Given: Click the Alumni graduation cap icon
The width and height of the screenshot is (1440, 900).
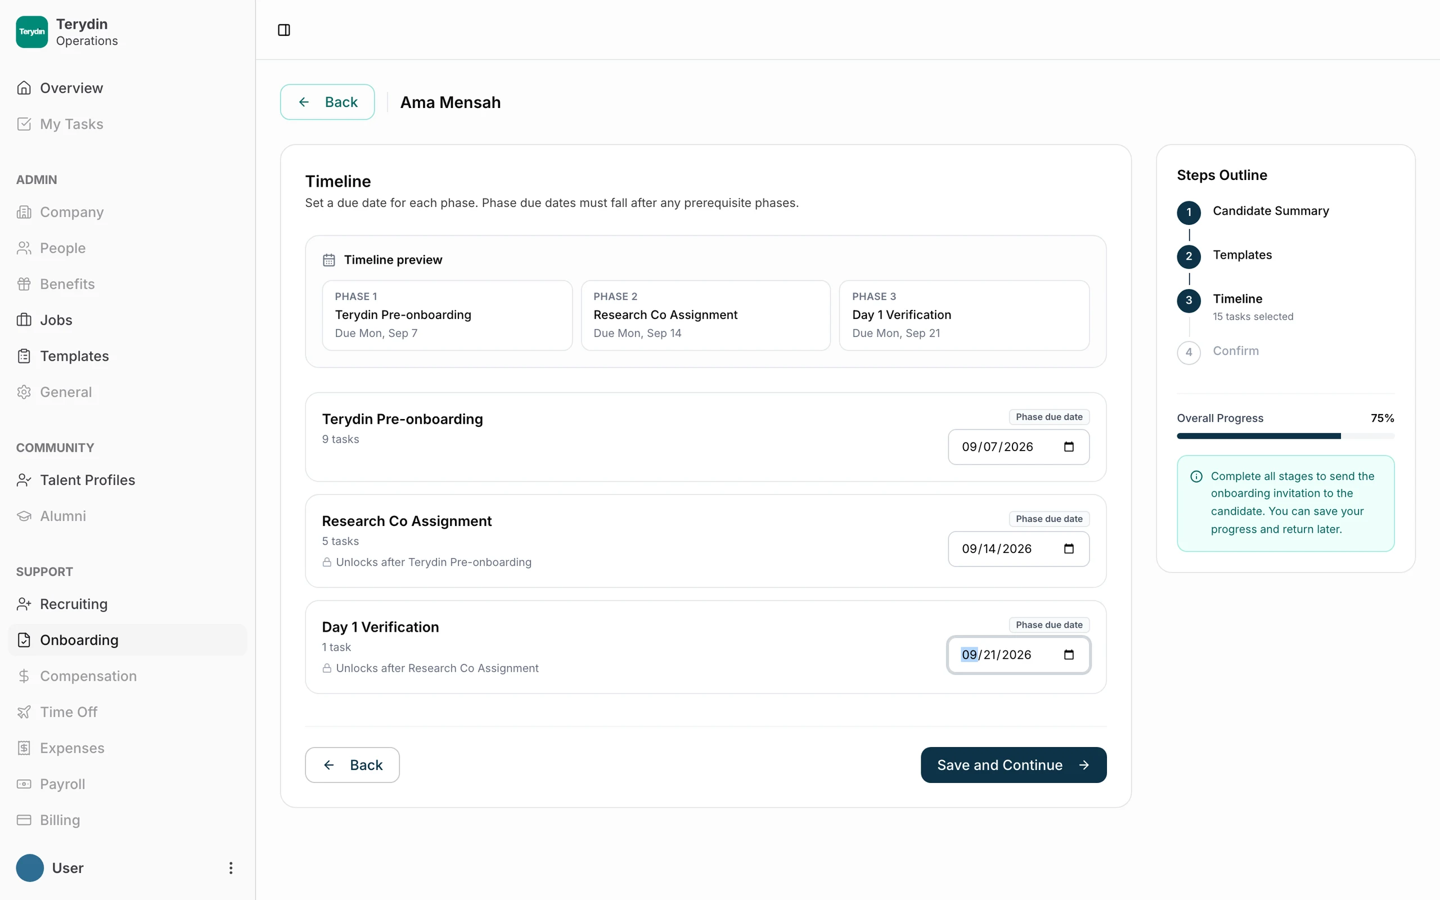Looking at the screenshot, I should (x=24, y=516).
